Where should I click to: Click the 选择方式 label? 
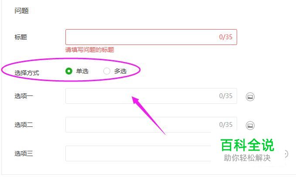point(27,73)
